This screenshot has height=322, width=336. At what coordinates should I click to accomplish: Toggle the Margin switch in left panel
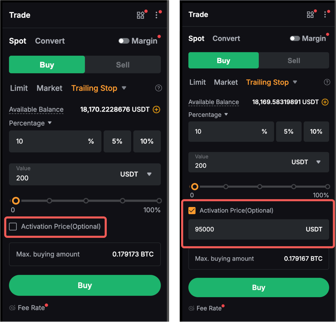[x=124, y=41]
